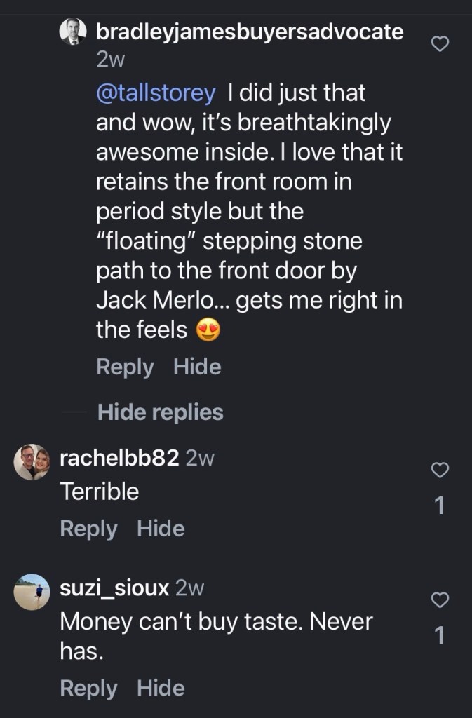Visit rachelbb82's username profile
The image size is (472, 718).
[x=120, y=459]
